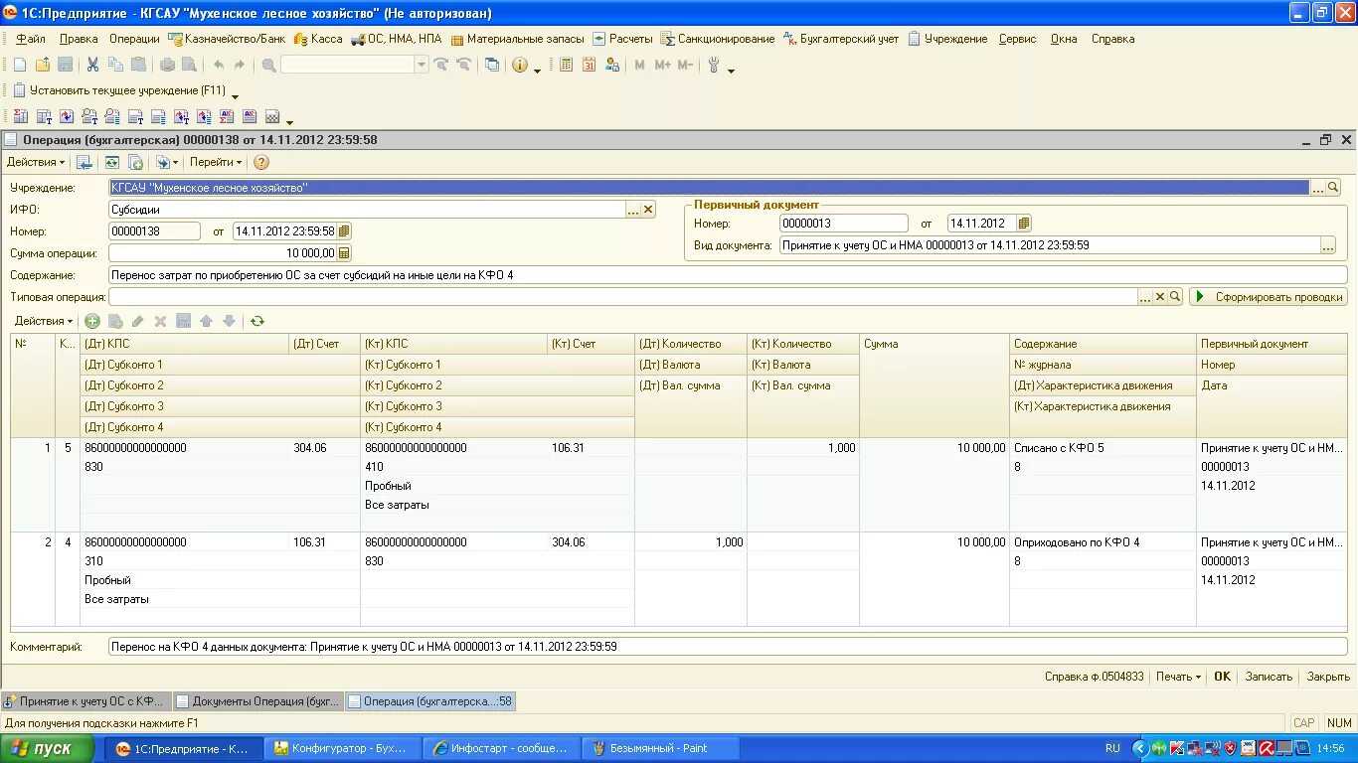
Task: Click Справка ф.0504833 button
Action: [1094, 677]
